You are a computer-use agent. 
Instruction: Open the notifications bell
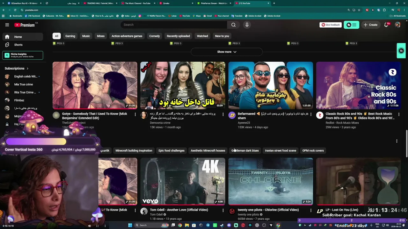coord(386,25)
